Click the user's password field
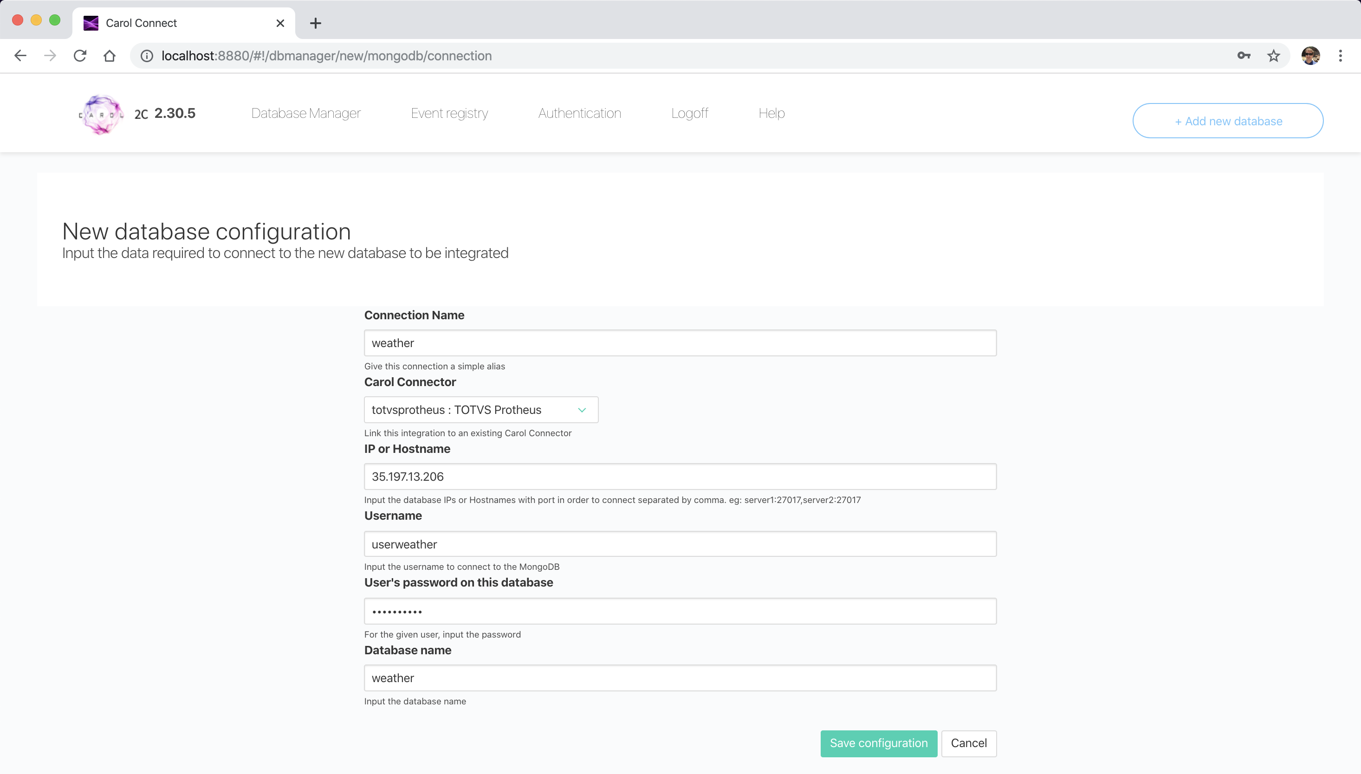The image size is (1361, 774). click(680, 611)
